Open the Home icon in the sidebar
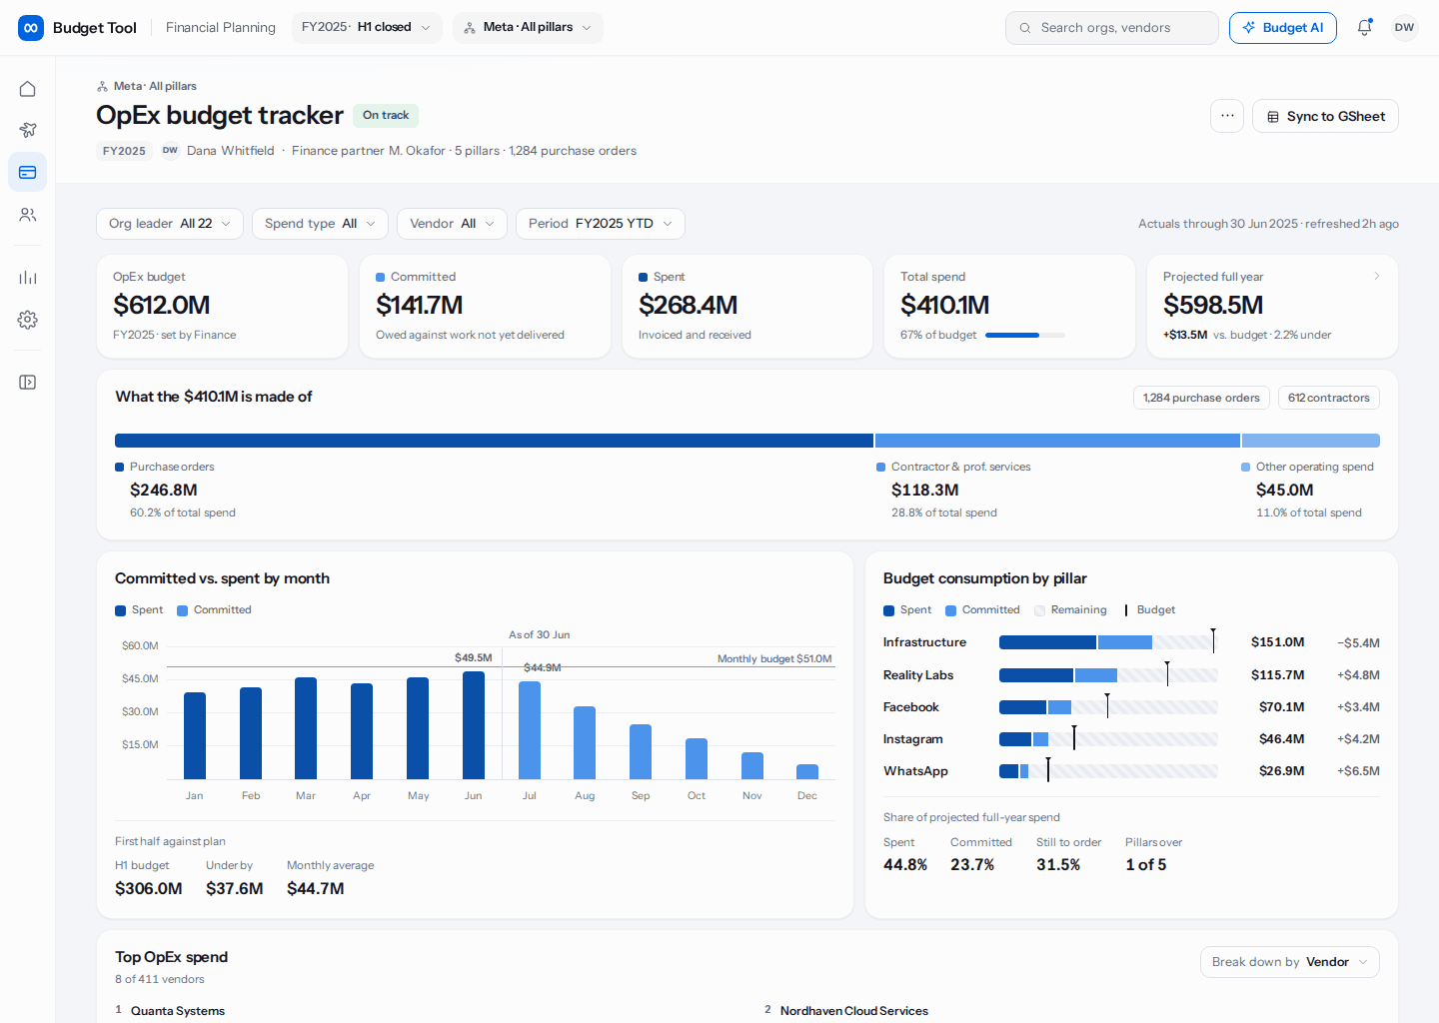Screen dimensions: 1439x1023 (28, 89)
